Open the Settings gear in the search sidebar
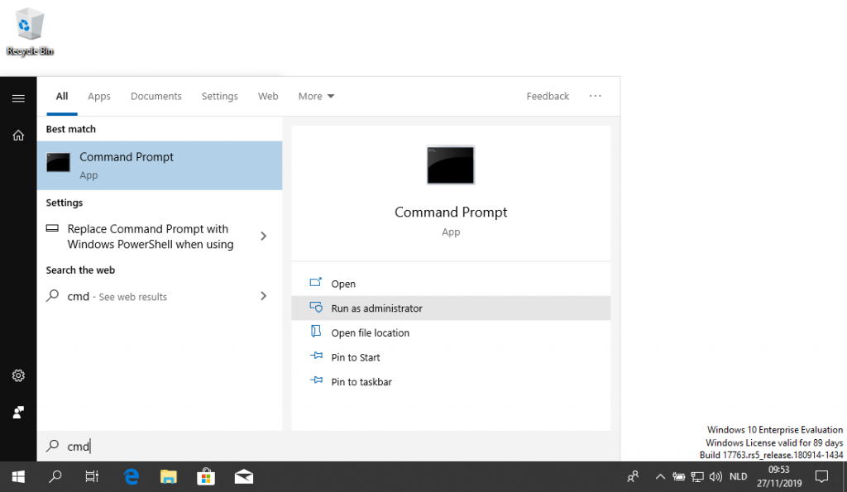The image size is (847, 492). [x=18, y=375]
